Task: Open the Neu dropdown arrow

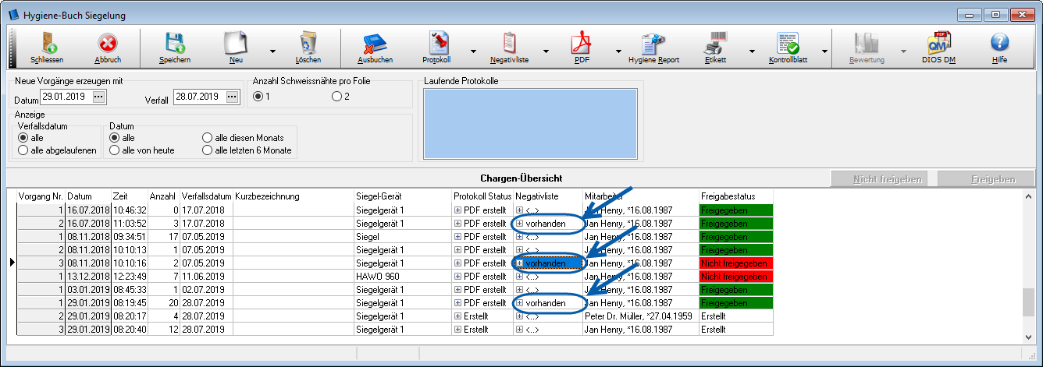Action: (272, 51)
